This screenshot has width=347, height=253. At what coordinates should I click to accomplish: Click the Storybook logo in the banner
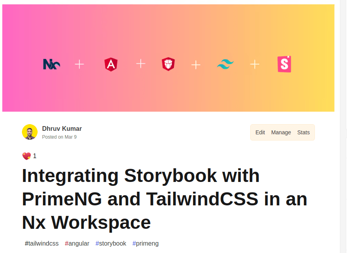284,64
